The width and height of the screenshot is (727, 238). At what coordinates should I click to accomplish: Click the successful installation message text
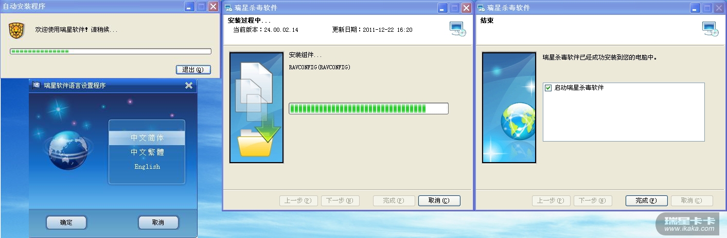tap(600, 57)
